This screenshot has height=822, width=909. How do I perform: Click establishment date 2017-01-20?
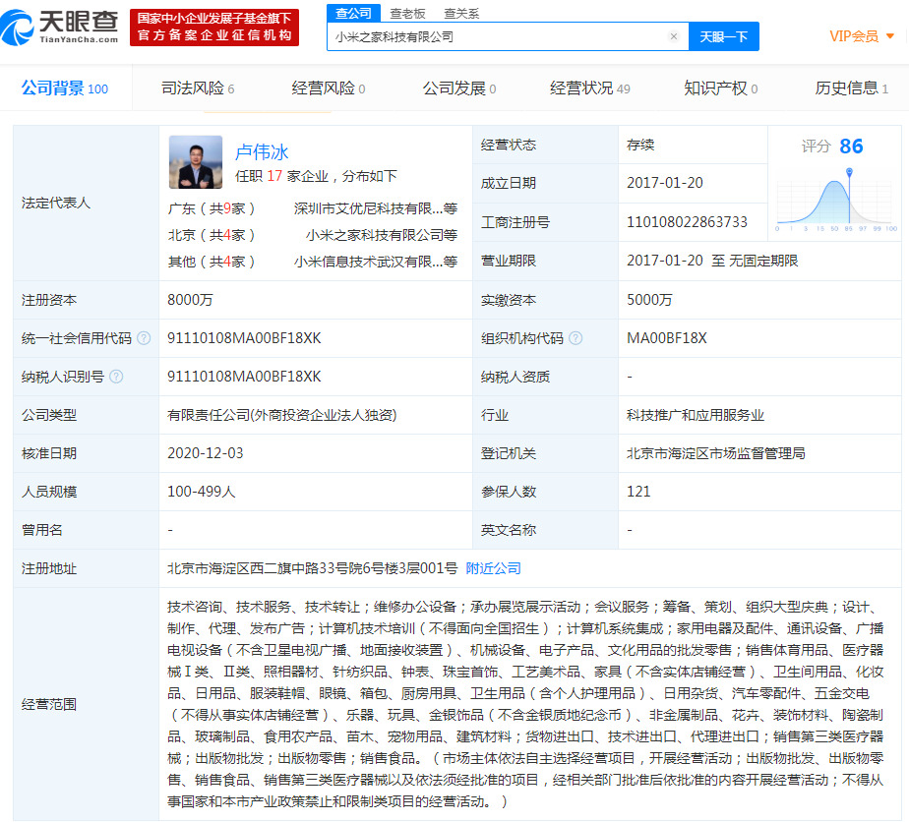coord(664,183)
